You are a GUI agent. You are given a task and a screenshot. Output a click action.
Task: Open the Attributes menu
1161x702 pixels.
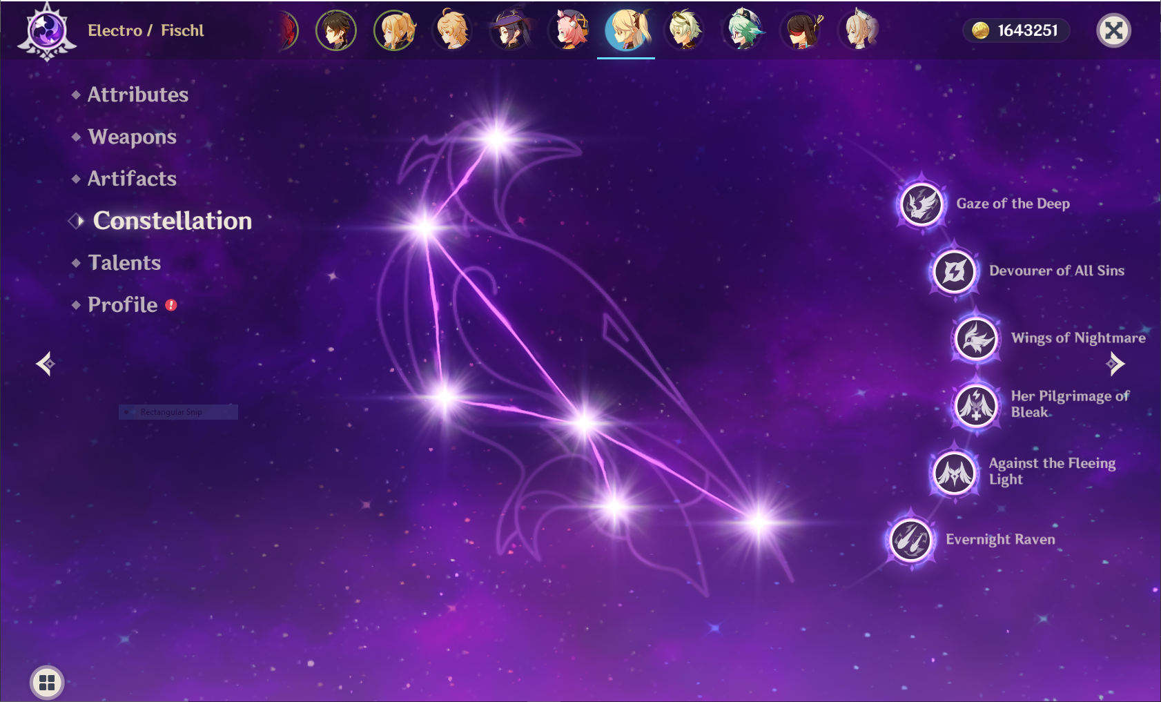tap(137, 95)
